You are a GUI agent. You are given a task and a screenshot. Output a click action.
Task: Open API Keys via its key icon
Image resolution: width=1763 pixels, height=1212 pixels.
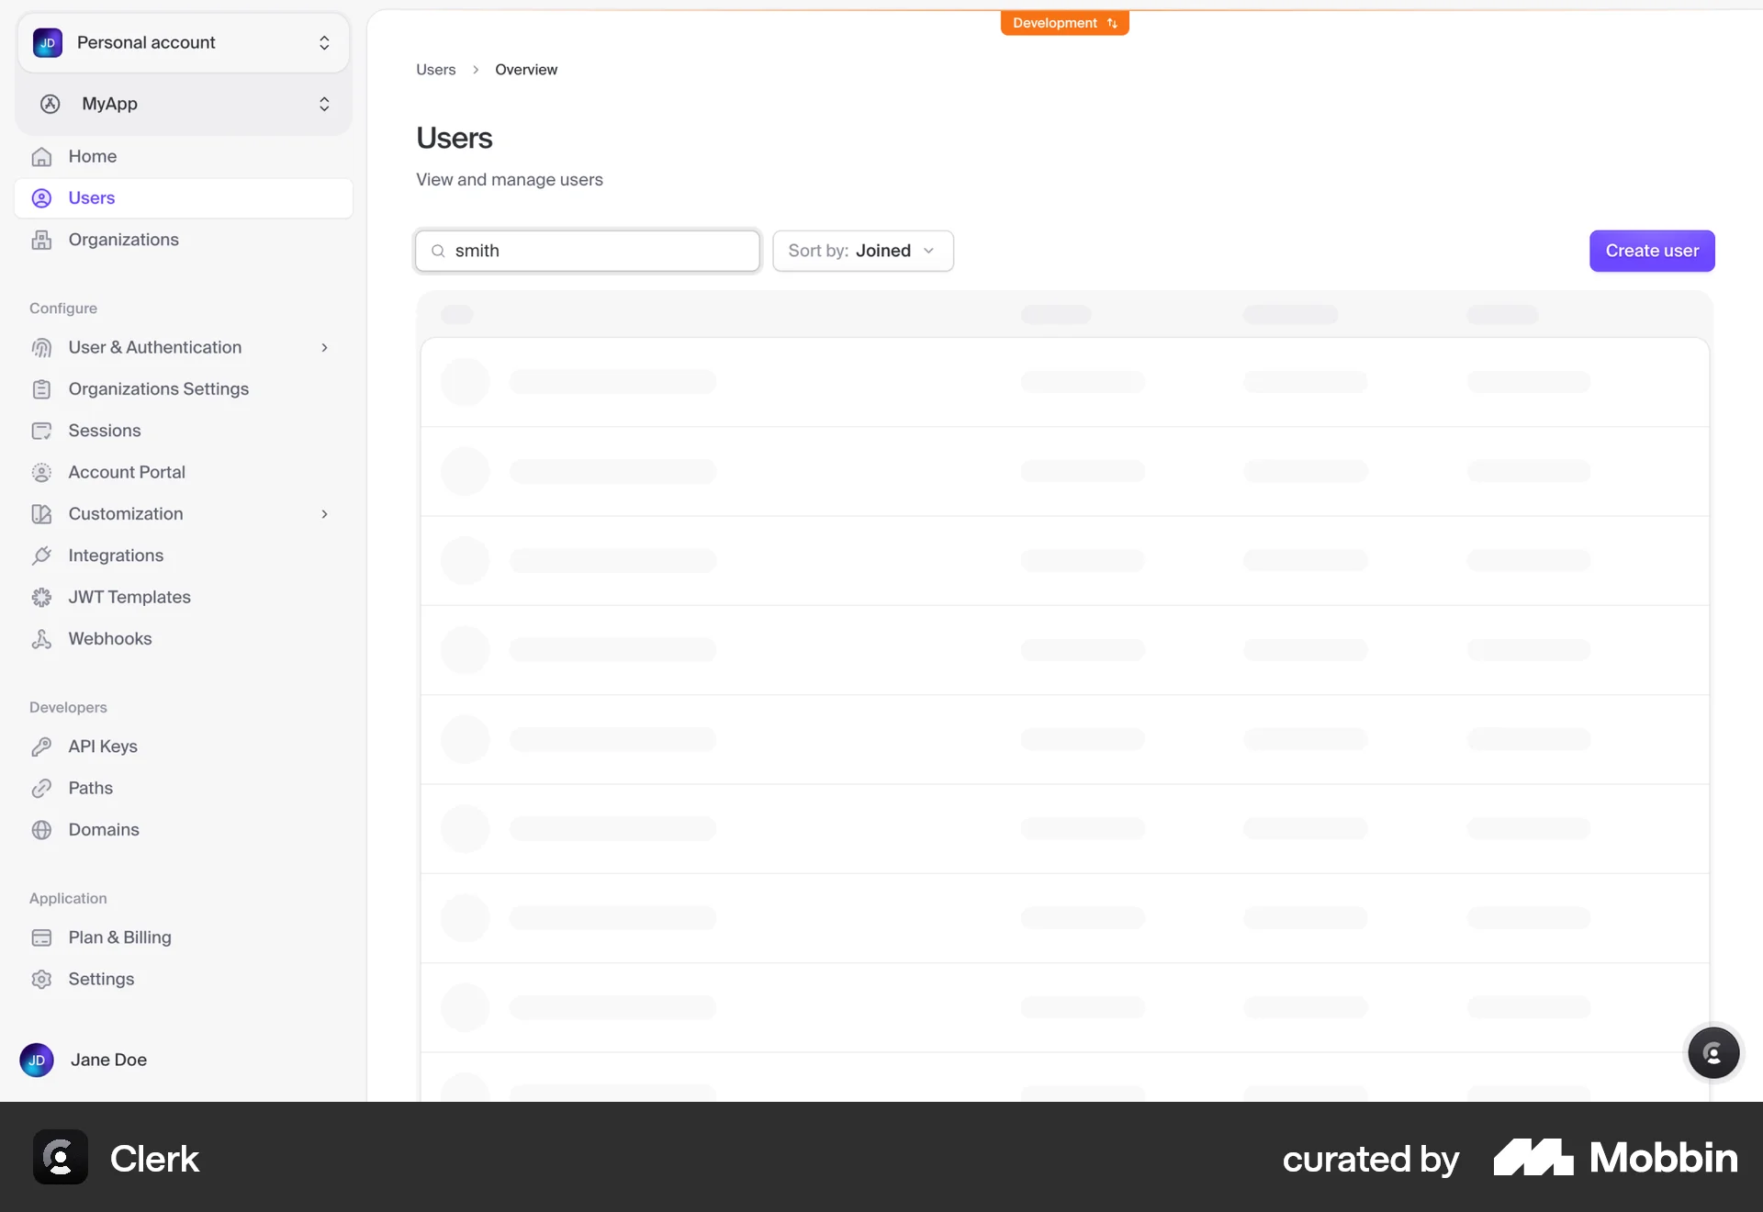[x=42, y=746]
